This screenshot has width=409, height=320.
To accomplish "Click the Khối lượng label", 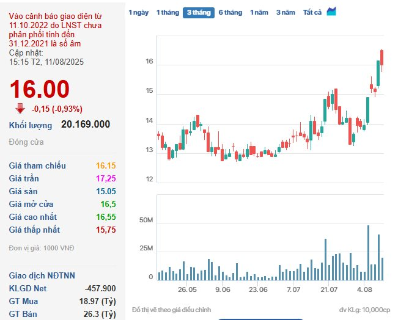I will tap(31, 125).
